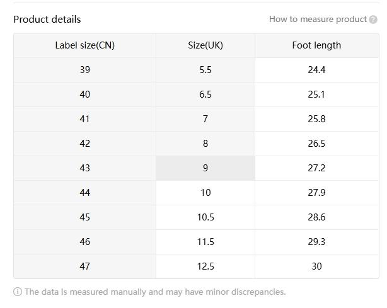
Task: Click the UK size 5.5 cell
Action: coord(205,70)
